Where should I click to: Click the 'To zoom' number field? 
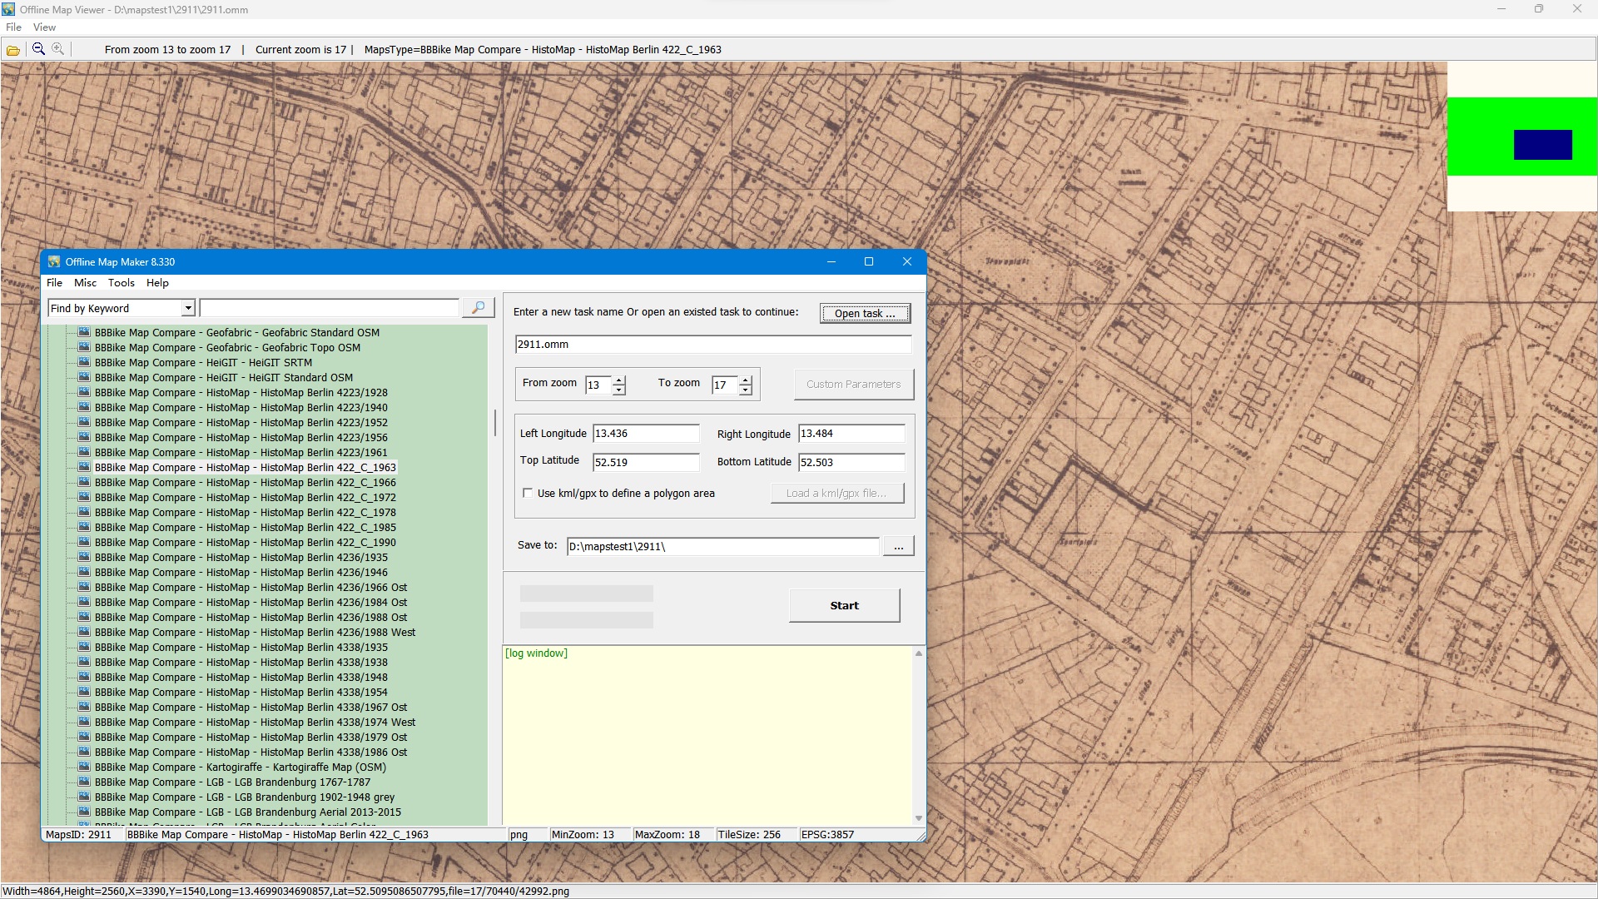[725, 385]
